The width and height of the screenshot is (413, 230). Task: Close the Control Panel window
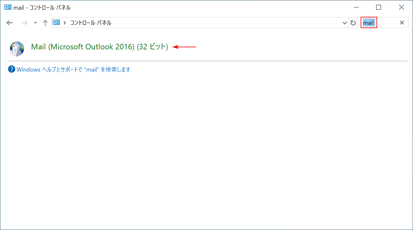point(401,7)
